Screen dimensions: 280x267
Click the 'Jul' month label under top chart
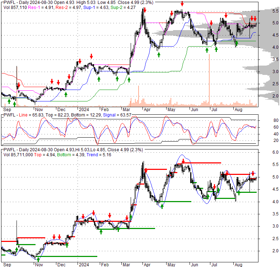pyautogui.click(x=214, y=110)
